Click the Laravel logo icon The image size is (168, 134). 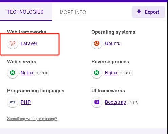13,43
